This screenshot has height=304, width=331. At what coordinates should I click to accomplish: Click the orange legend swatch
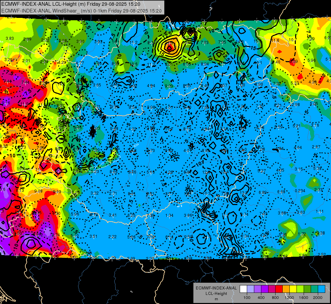click(x=286, y=289)
